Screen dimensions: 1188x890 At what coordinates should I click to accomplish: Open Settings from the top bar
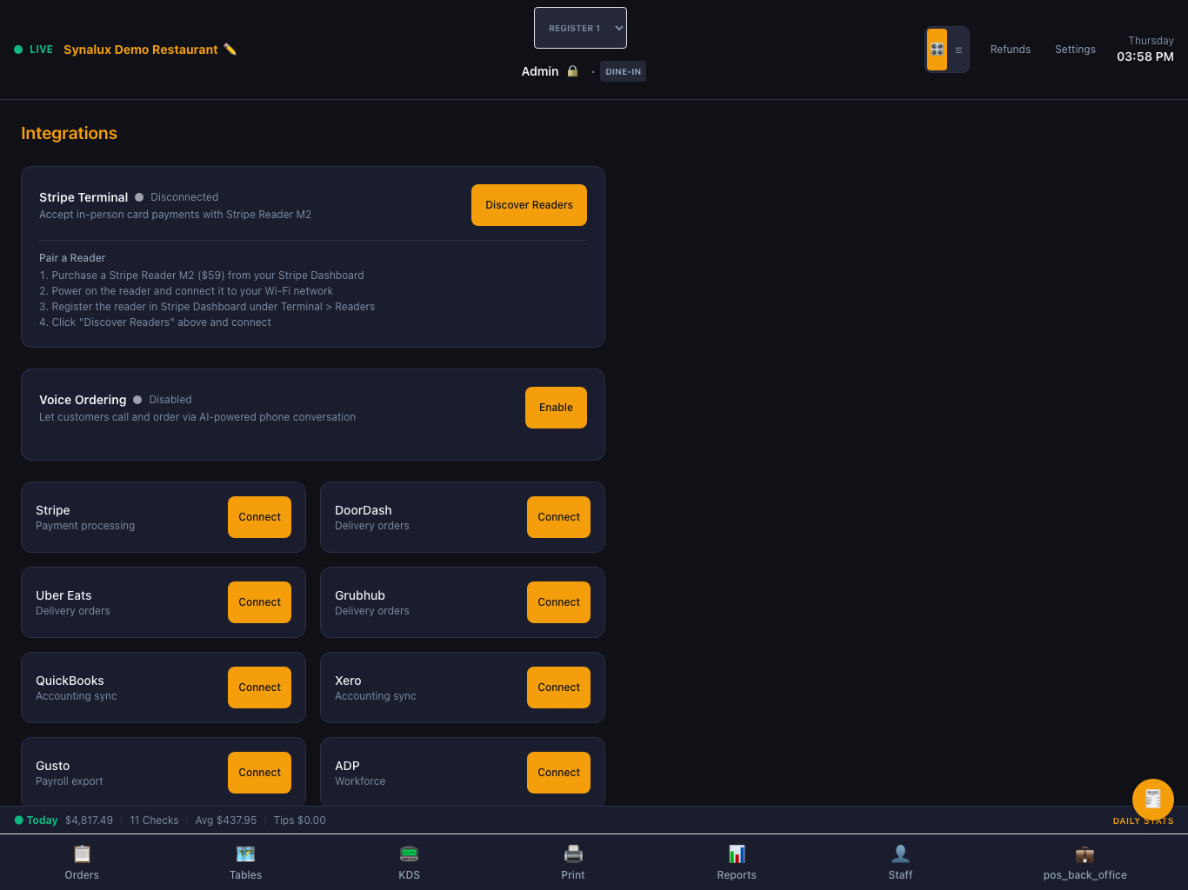[x=1075, y=50]
